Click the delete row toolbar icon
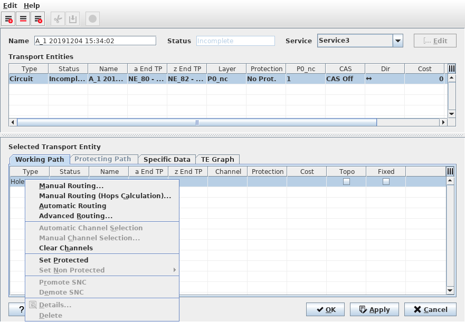 (37, 19)
